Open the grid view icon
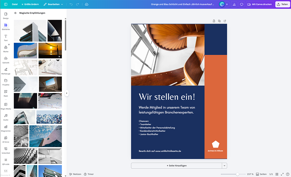Image resolution: width=291 pixels, height=177 pixels. coord(277,174)
